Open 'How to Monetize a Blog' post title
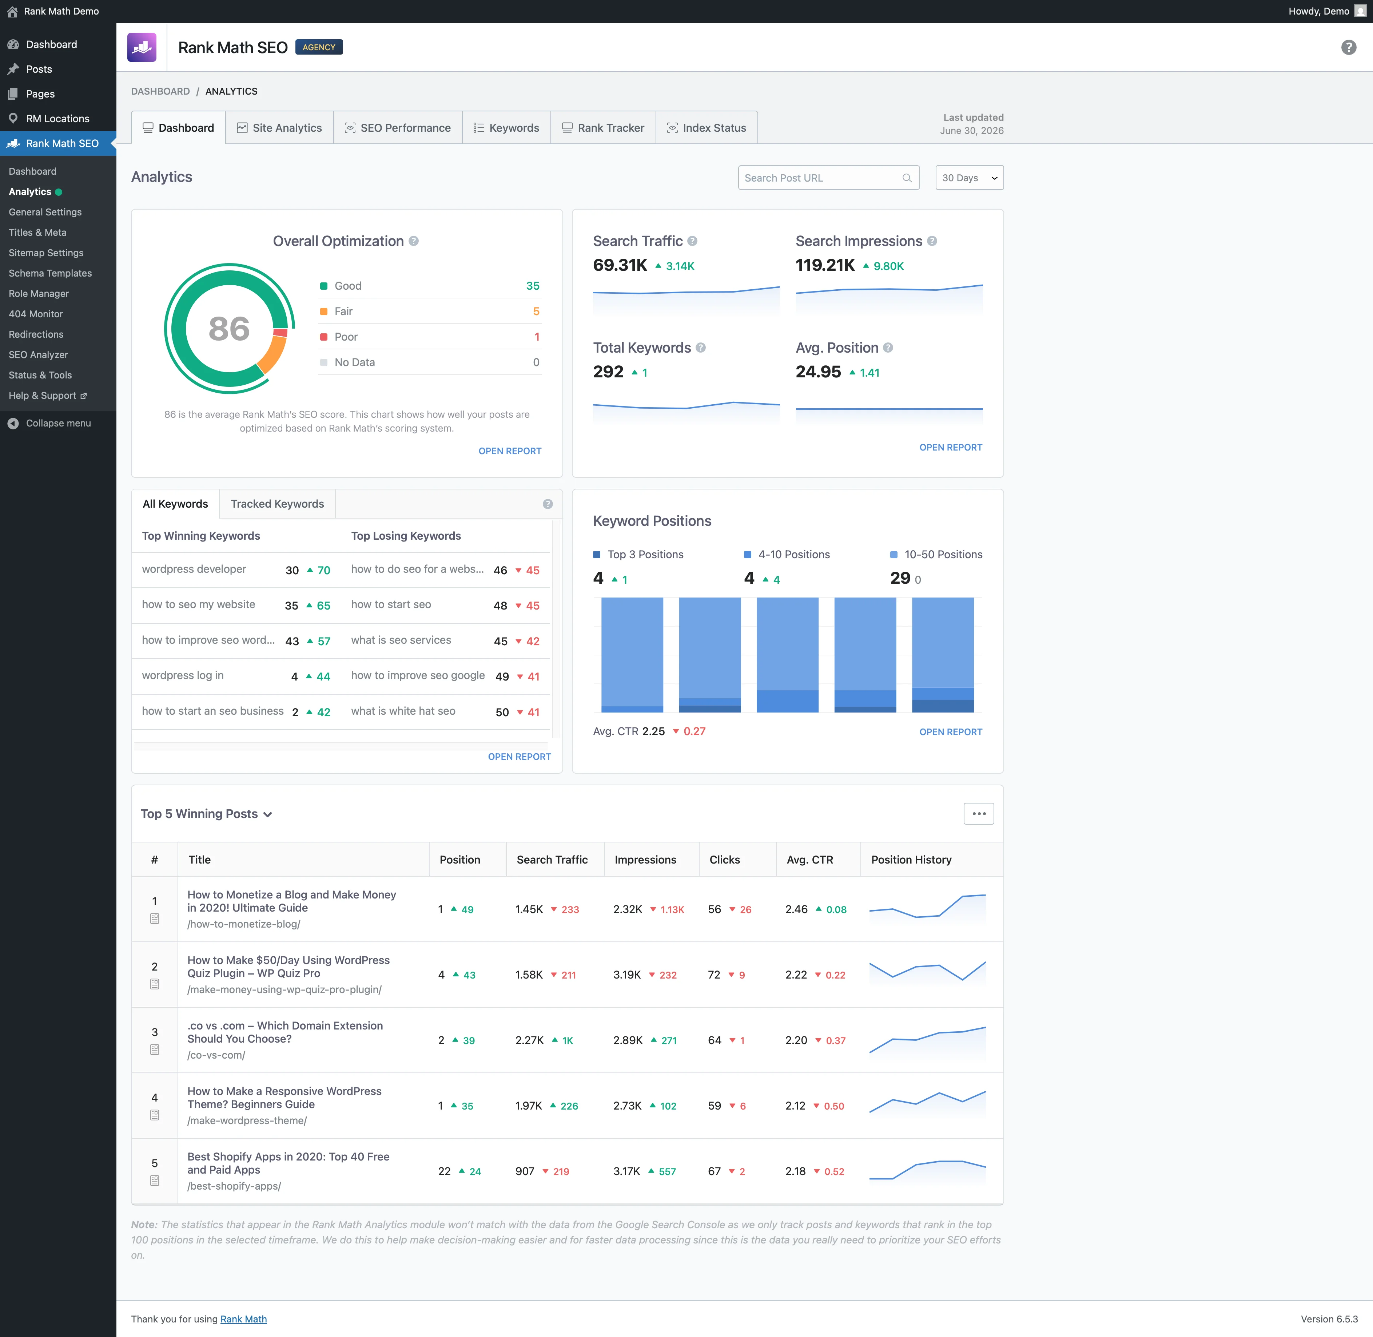 pyautogui.click(x=291, y=901)
